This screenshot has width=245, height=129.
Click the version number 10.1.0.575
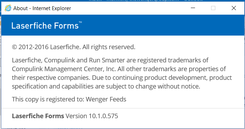pyautogui.click(x=103, y=116)
